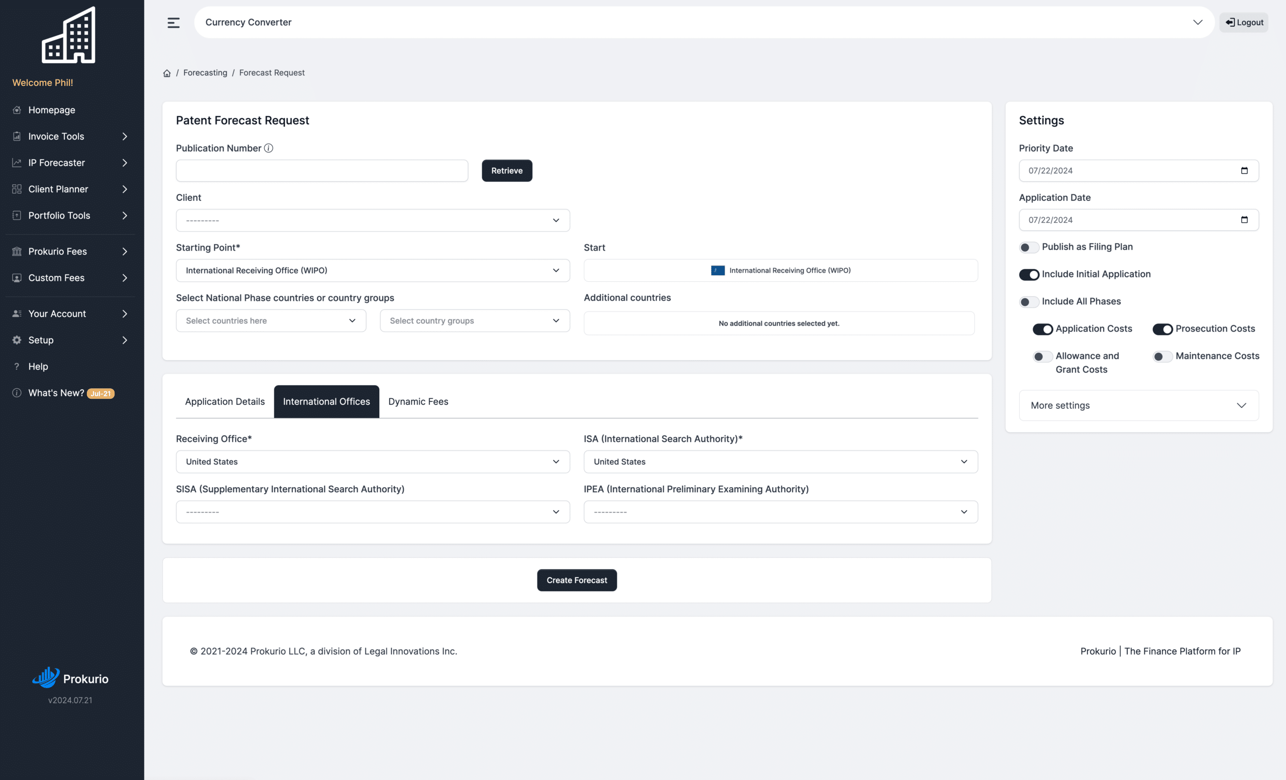Click the Publication Number info icon
The image size is (1286, 780).
click(x=268, y=148)
